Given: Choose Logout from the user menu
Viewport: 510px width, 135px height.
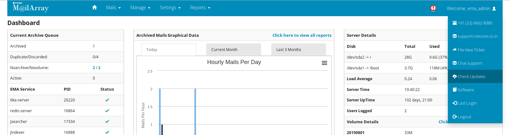Looking at the screenshot, I should 475,117.
